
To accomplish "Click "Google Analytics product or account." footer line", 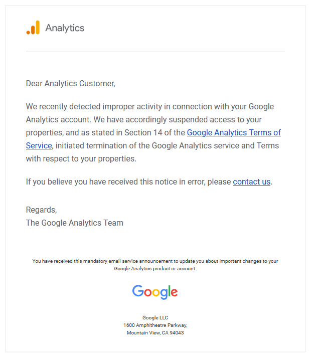I will 155,269.
